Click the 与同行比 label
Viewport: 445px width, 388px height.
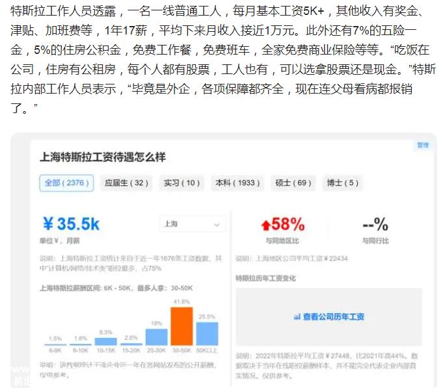[375, 241]
